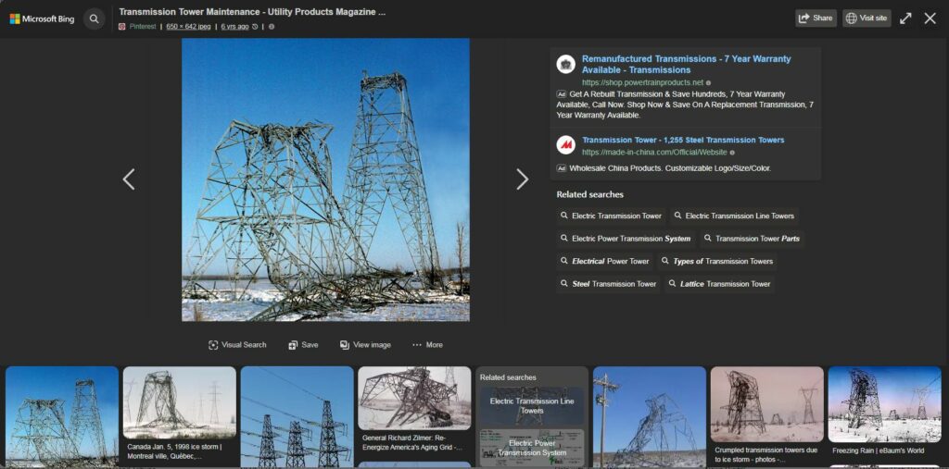Advance to the next image arrow
949x469 pixels.
[523, 179]
